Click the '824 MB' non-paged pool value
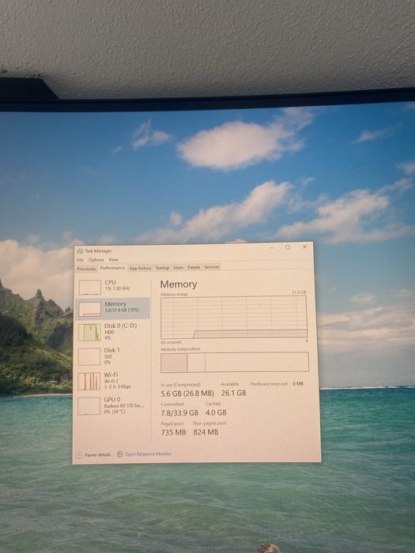This screenshot has width=415, height=553. click(206, 432)
